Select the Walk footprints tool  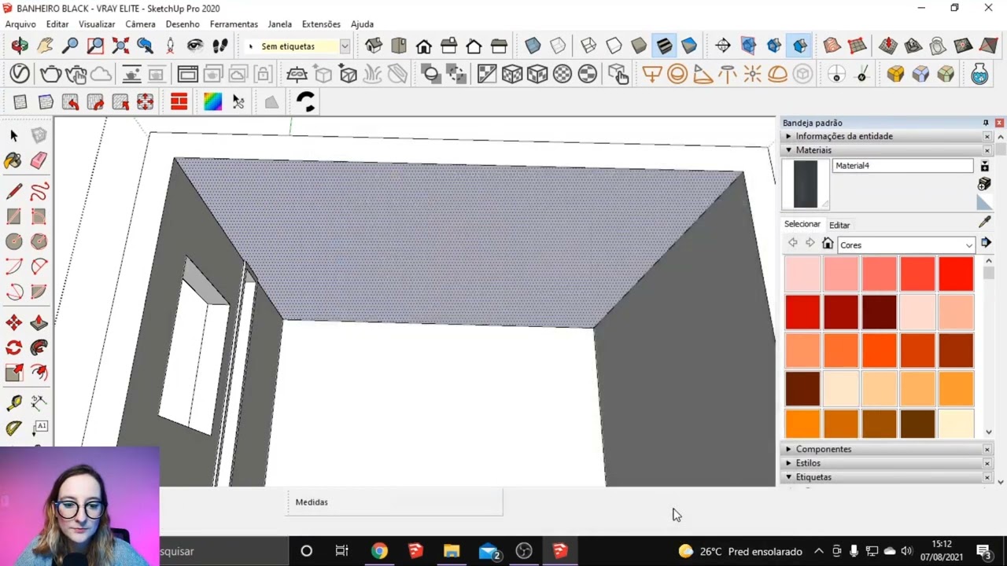pos(219,46)
